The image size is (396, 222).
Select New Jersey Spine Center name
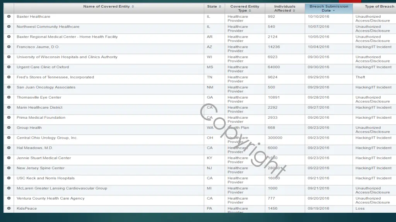(40, 168)
